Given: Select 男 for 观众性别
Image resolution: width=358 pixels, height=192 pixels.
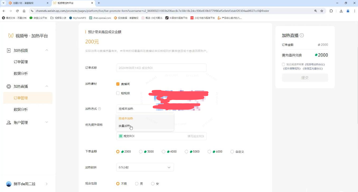Looking at the screenshot, I should (x=137, y=184).
